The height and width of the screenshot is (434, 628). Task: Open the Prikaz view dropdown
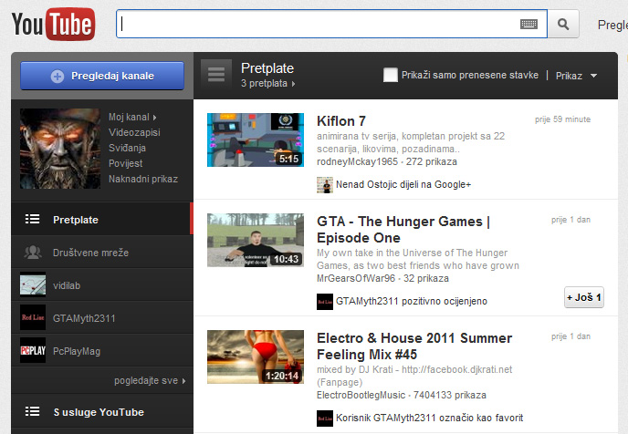576,76
